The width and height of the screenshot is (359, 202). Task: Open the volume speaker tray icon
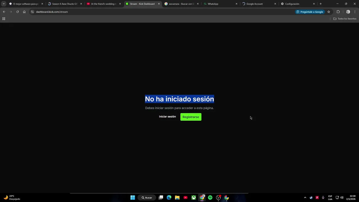(x=342, y=198)
